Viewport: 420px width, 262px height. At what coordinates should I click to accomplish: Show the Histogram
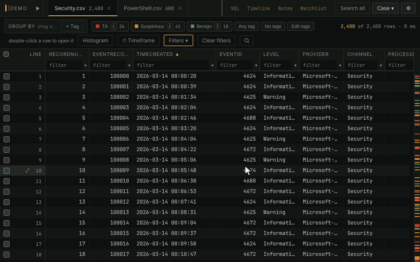pos(95,41)
